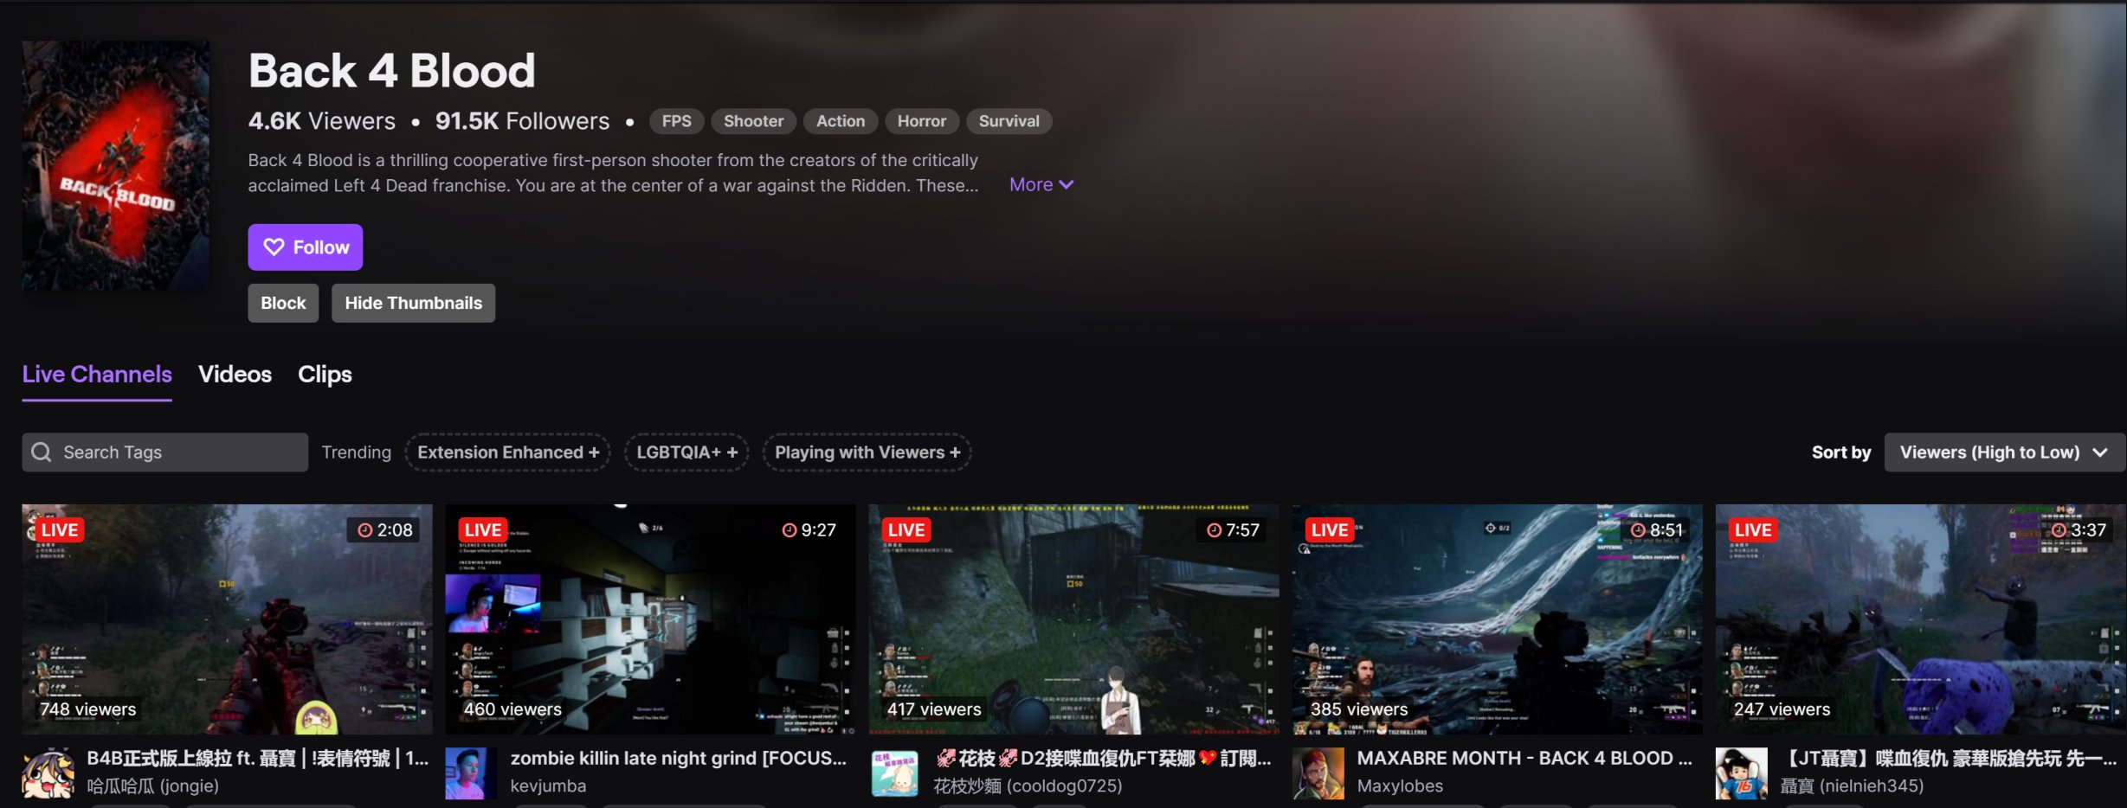
Task: Click the Hide Thumbnails button
Action: 413,303
